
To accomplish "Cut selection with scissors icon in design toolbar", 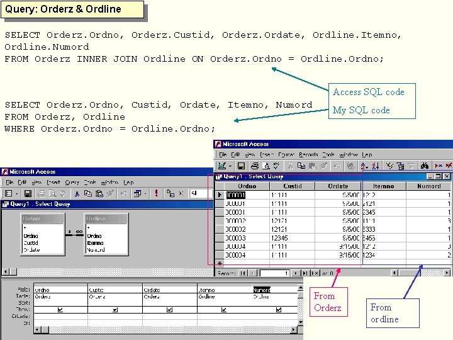I will [x=77, y=193].
